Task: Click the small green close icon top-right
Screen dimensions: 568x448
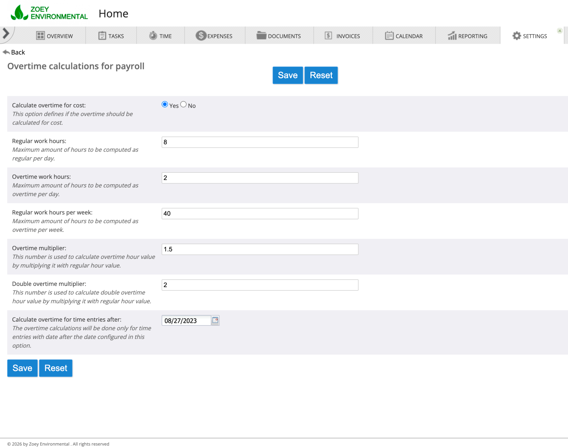Action: point(560,31)
